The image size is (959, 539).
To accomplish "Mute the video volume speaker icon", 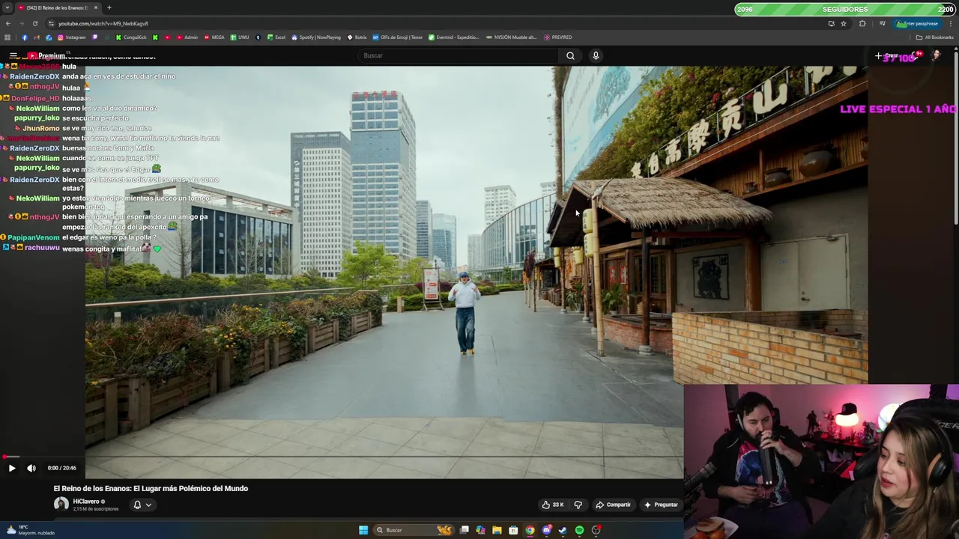I will 31,468.
